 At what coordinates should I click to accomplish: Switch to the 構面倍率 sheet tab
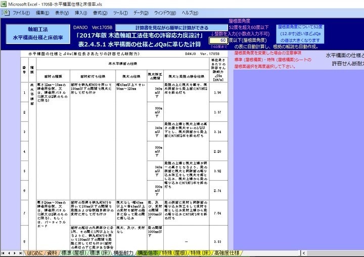(x=148, y=253)
